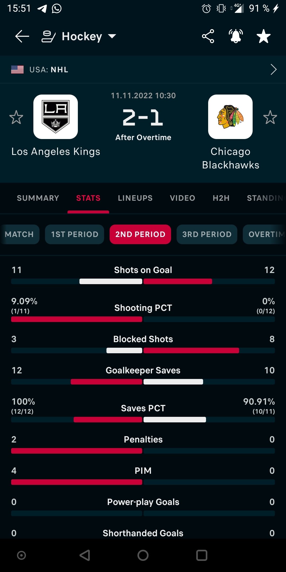Favorite Los Angeles Kings with the star
Screen dimensions: 286x572
click(16, 117)
